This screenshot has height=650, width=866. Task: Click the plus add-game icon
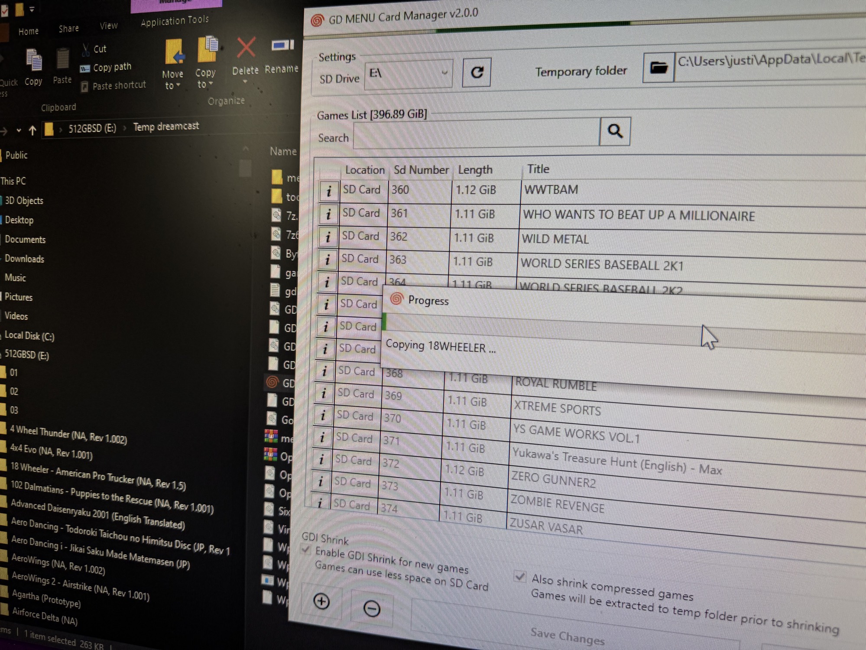(x=321, y=601)
